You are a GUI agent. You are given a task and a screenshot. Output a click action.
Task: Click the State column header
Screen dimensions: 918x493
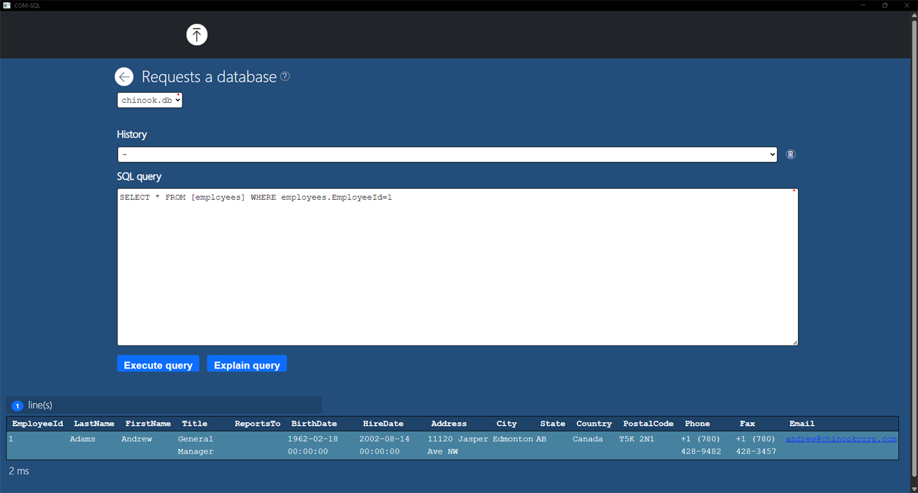point(553,424)
